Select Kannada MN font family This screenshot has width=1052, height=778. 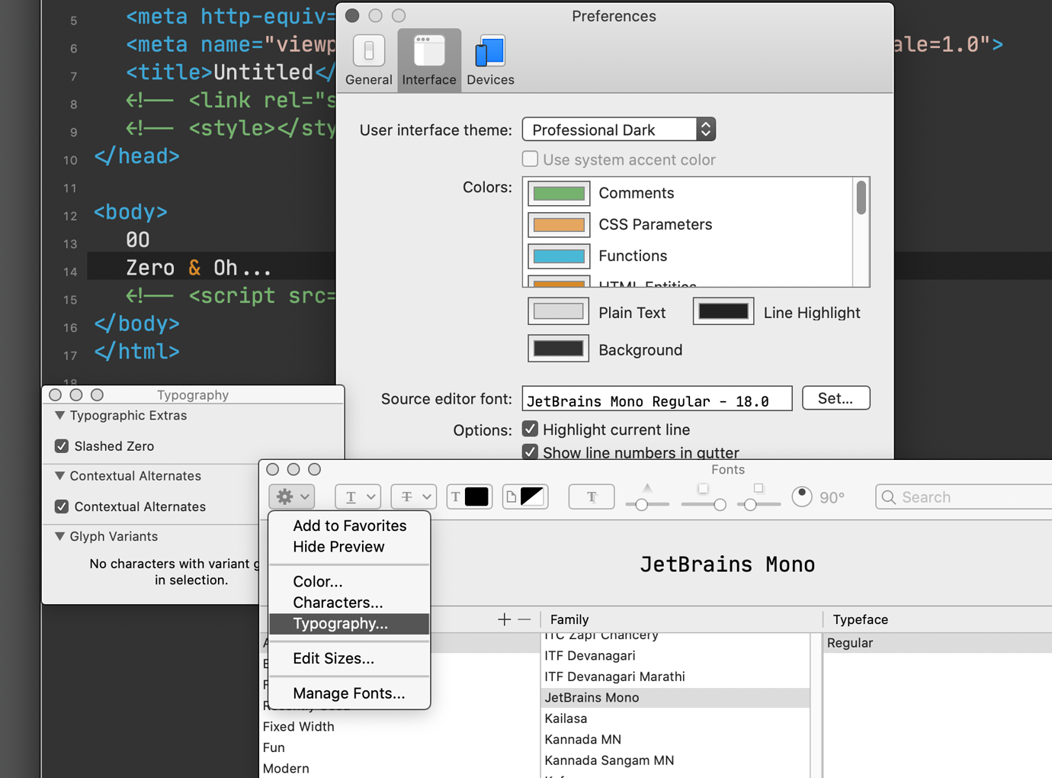pyautogui.click(x=675, y=740)
